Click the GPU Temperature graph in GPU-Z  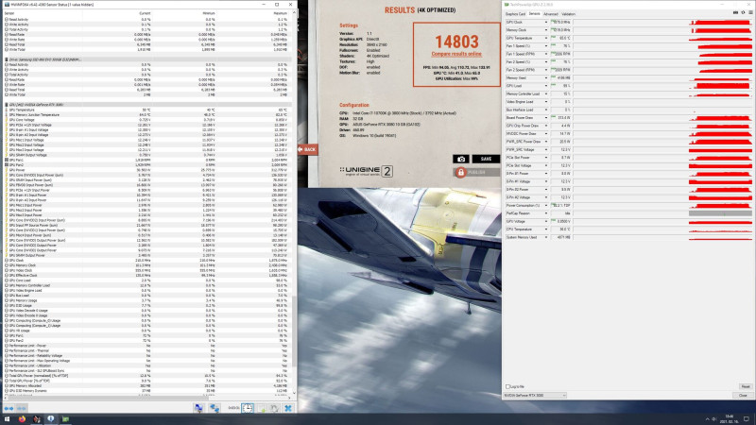[x=662, y=38]
